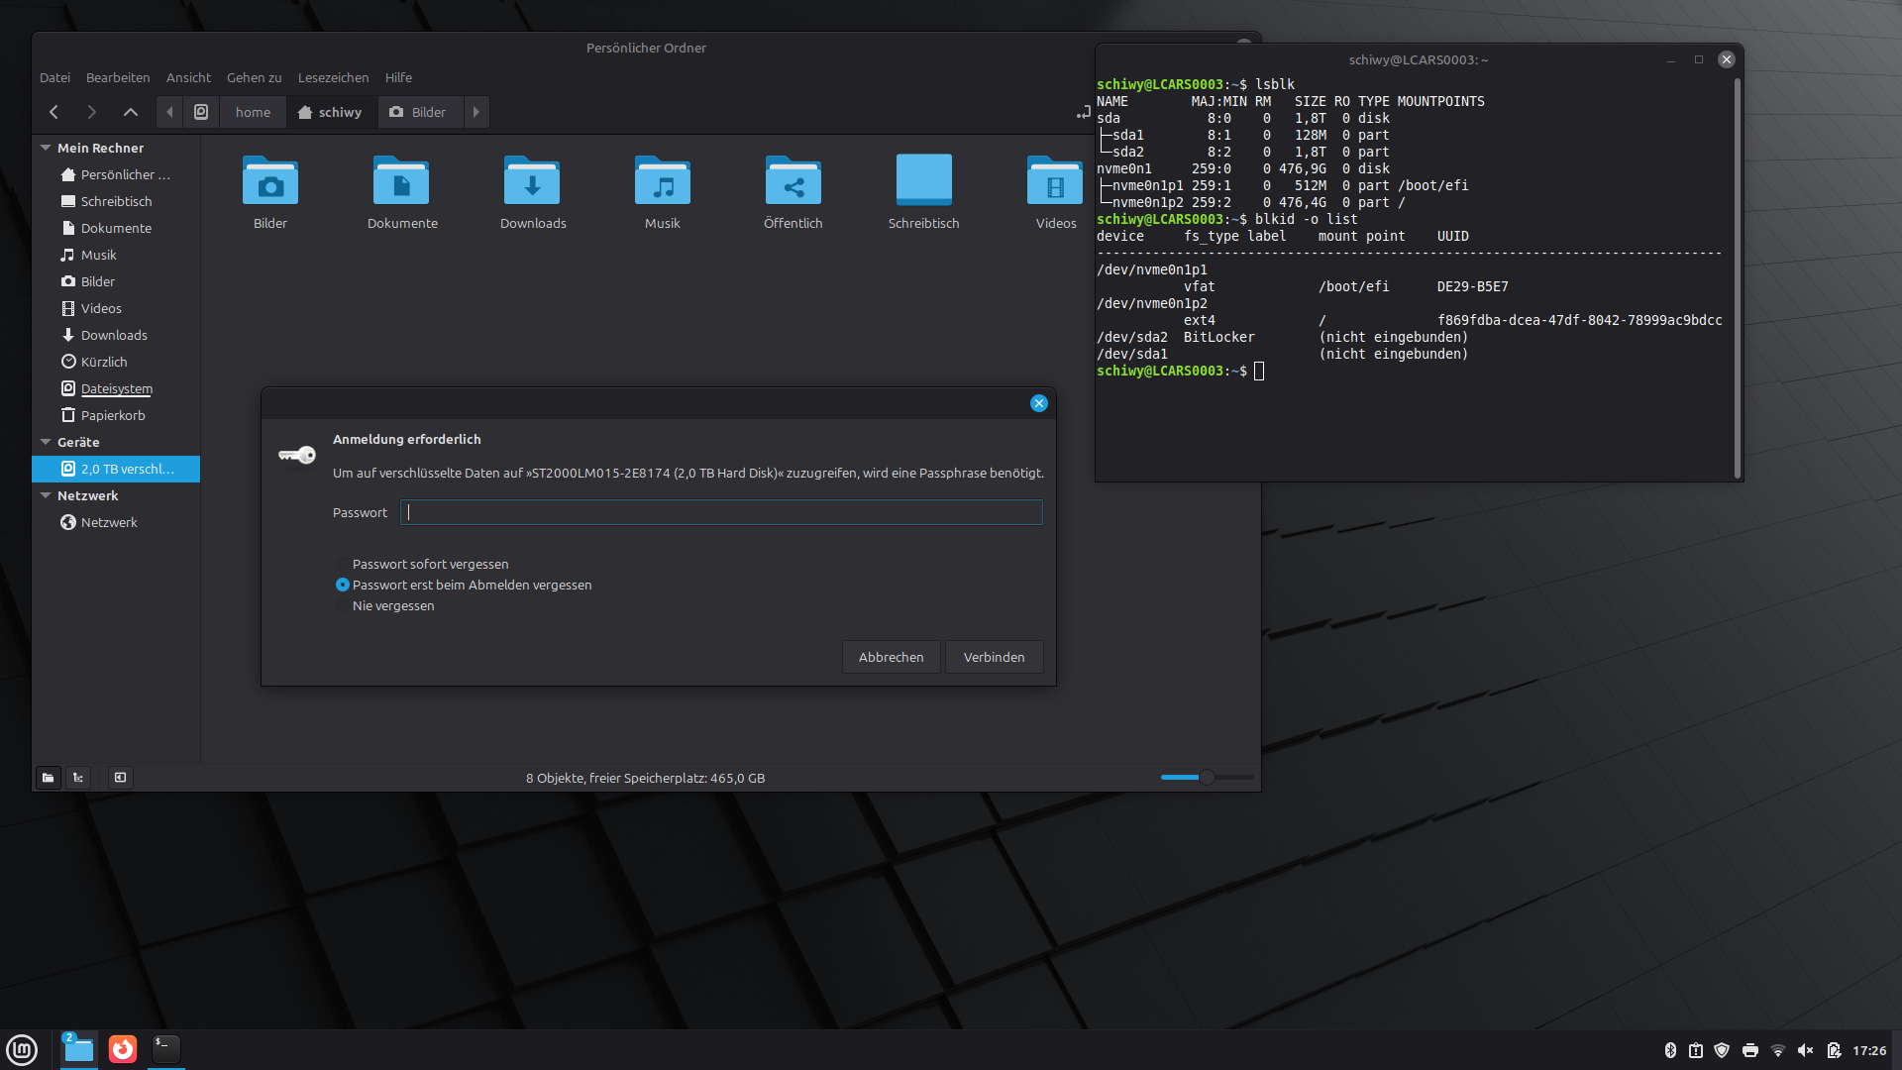This screenshot has height=1070, width=1902.
Task: Adjust the icon zoom slider
Action: click(1207, 778)
